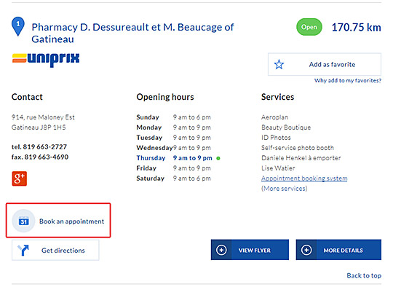Click the numbered blue map pin marker
393x287 pixels.
[18, 26]
